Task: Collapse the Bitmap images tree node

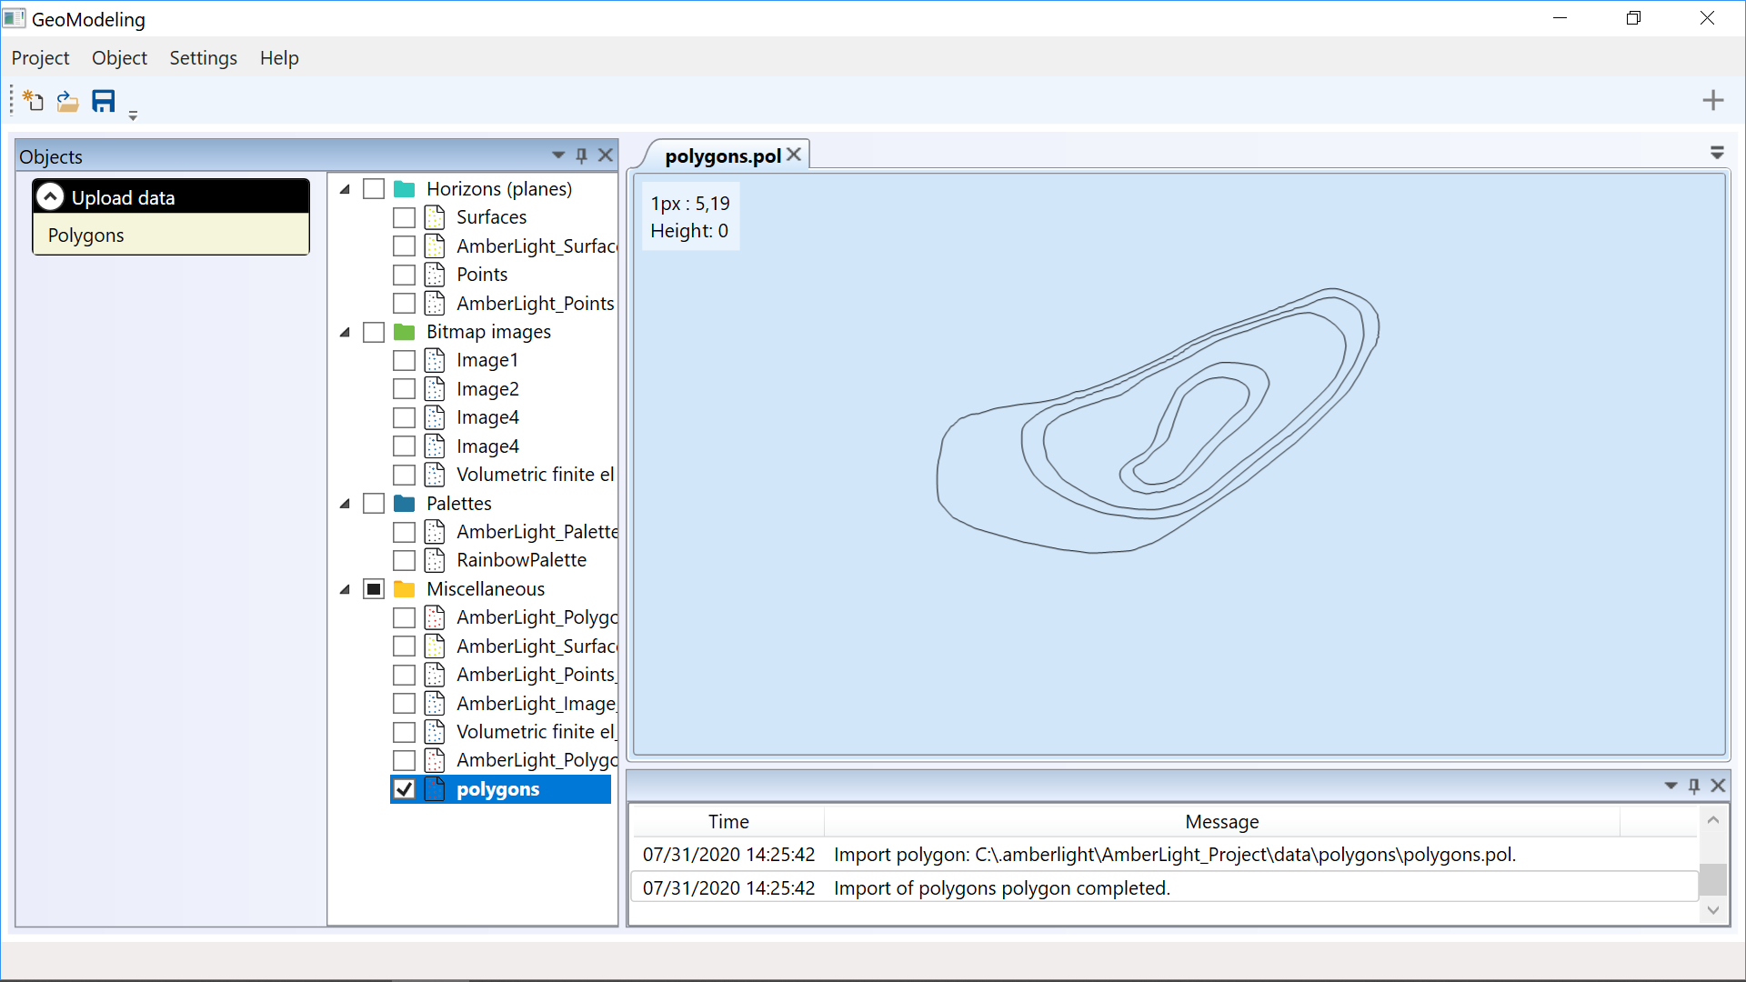Action: [x=346, y=332]
